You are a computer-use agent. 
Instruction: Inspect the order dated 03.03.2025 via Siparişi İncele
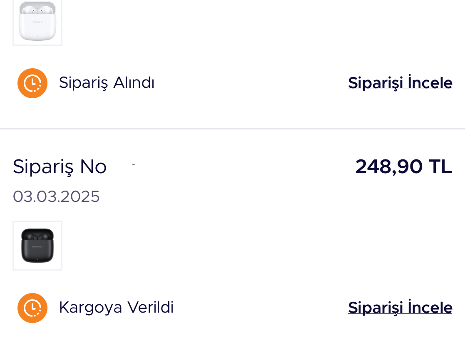coord(400,308)
